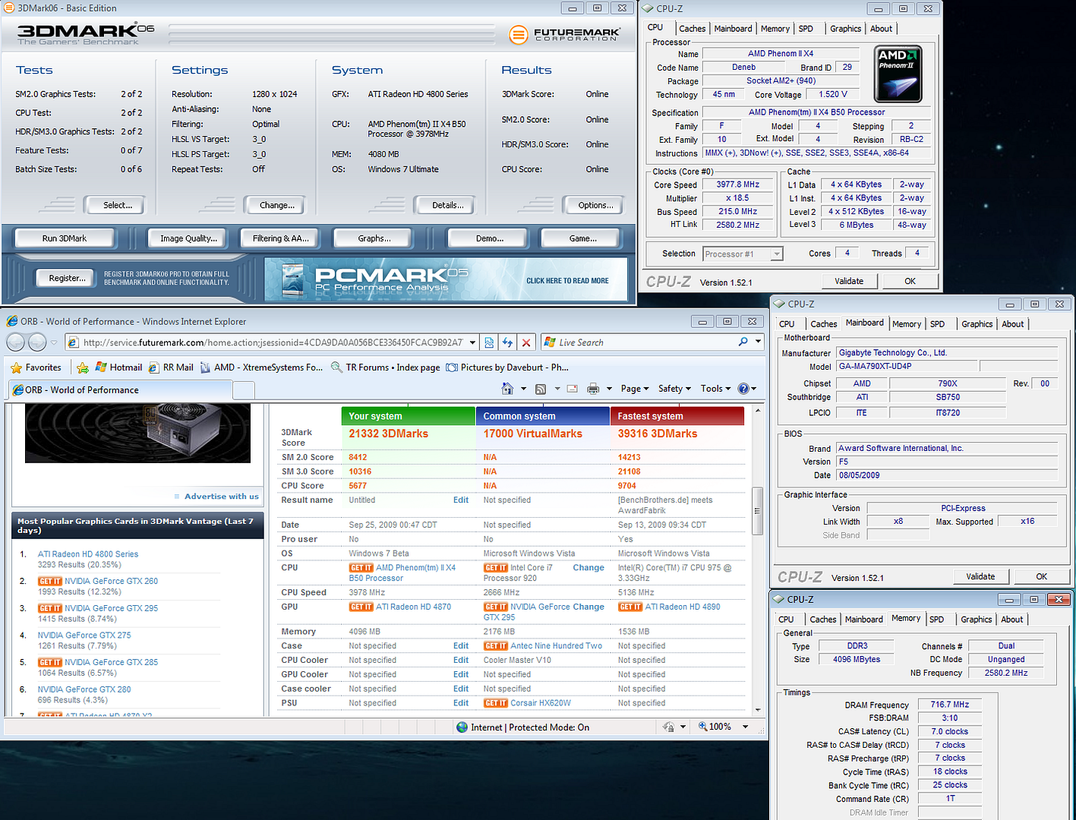The width and height of the screenshot is (1076, 820).
Task: Click the refresh icon in Internet Explorer
Action: point(507,342)
